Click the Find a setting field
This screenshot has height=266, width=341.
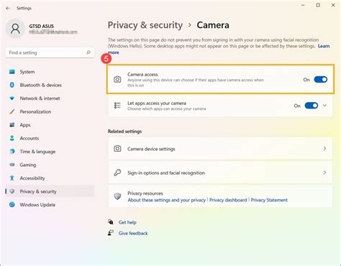click(x=50, y=52)
